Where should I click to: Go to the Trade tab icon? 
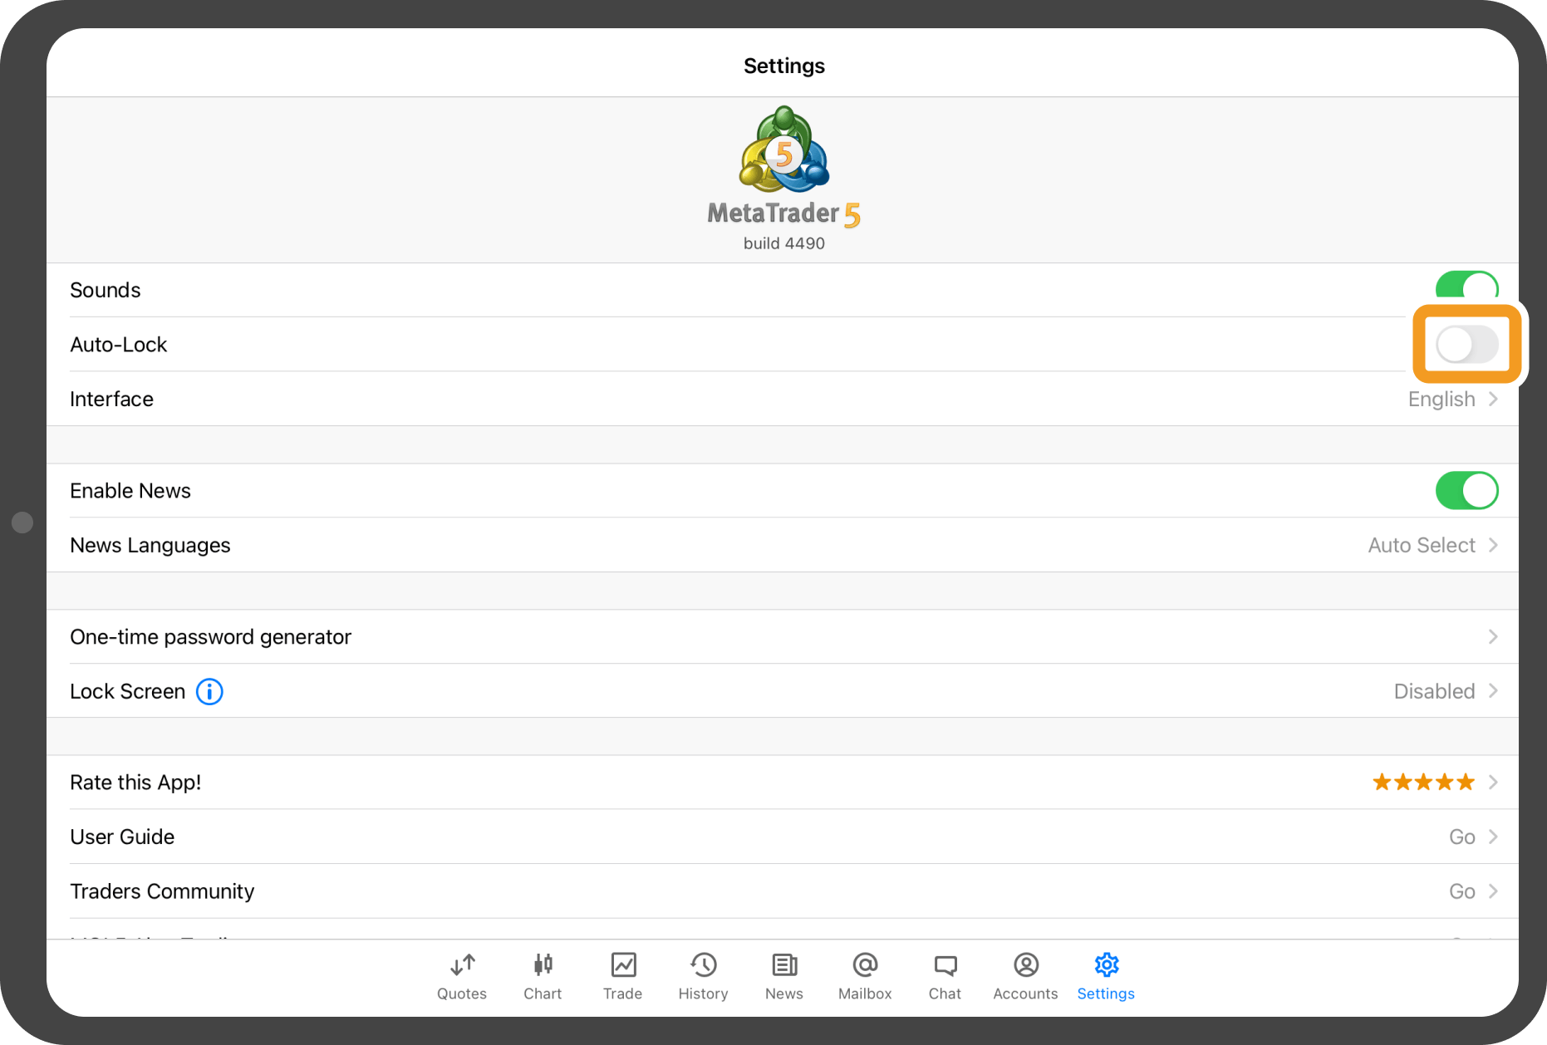623,965
